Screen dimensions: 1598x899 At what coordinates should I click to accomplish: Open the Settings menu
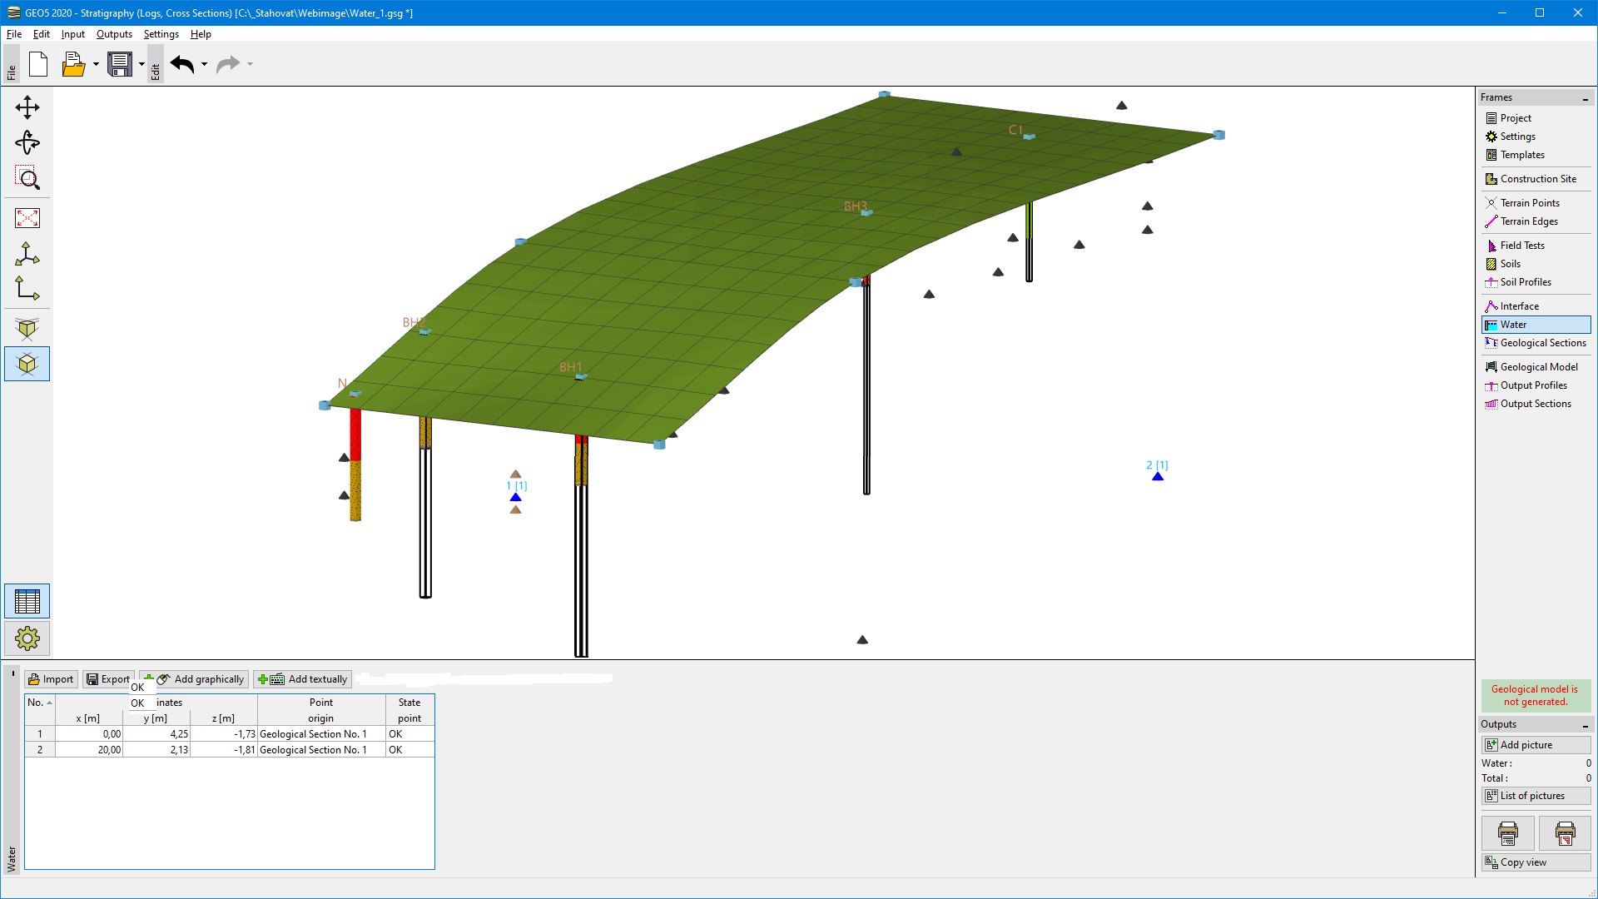161,33
